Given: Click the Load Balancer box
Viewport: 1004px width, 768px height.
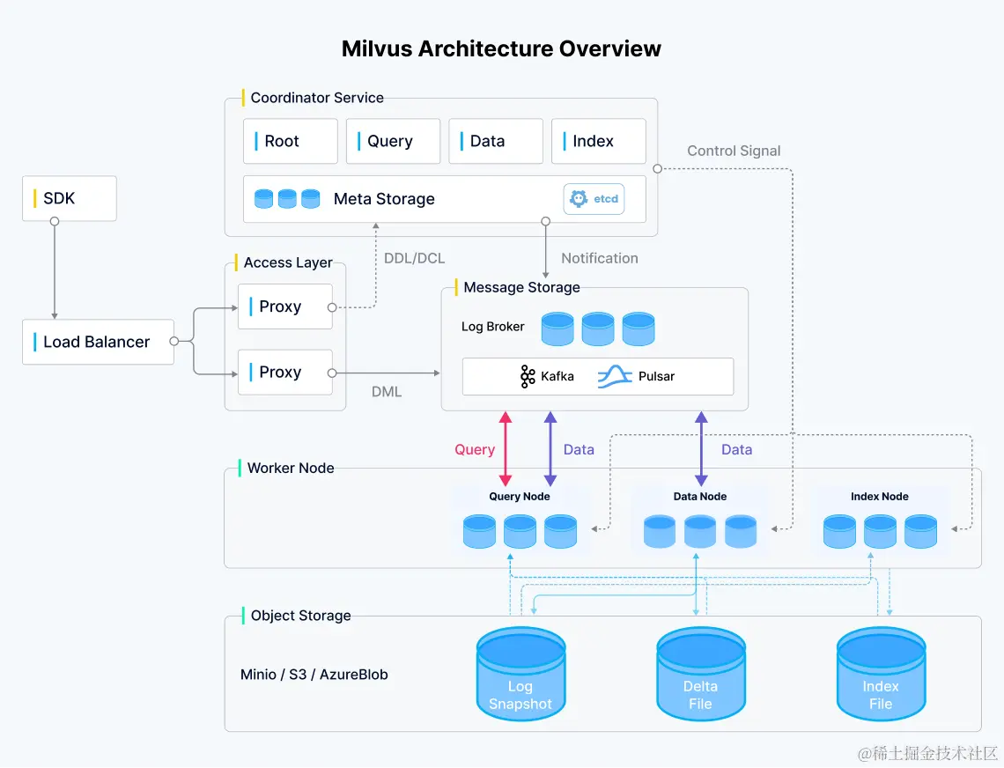Looking at the screenshot, I should [x=98, y=342].
